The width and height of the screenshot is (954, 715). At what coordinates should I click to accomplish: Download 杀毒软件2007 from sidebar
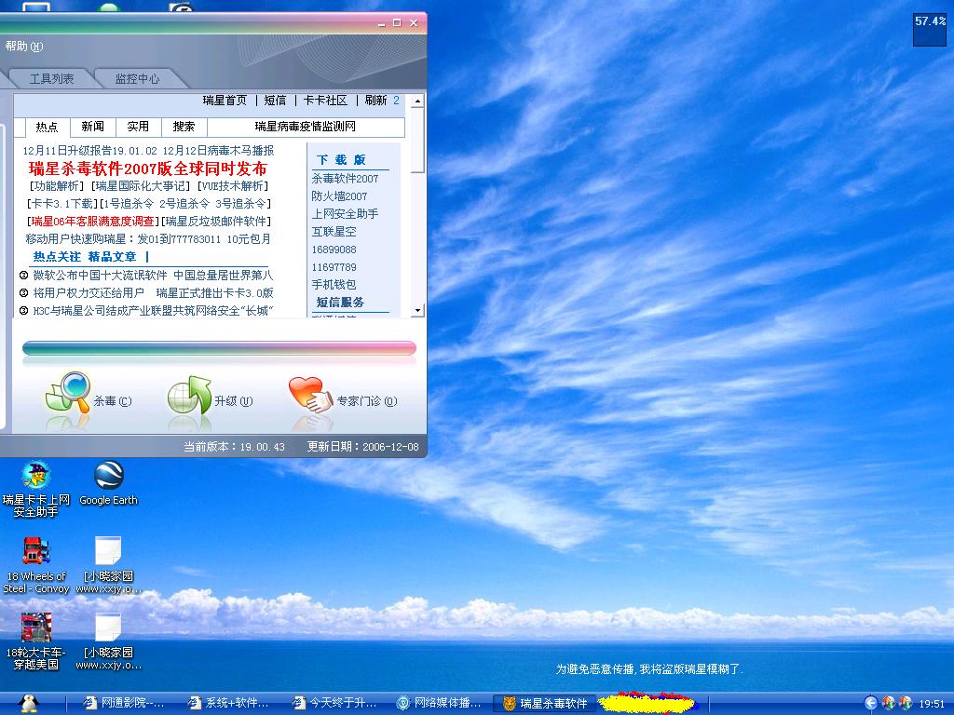345,179
